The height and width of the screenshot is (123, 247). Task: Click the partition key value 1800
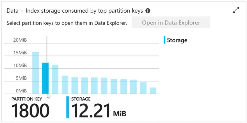(x=30, y=111)
